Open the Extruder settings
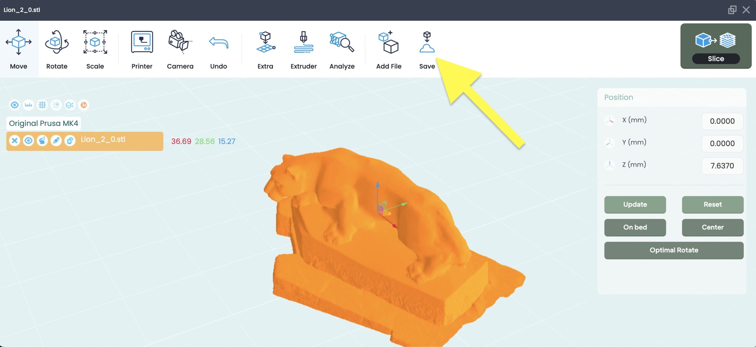This screenshot has width=756, height=347. point(304,49)
